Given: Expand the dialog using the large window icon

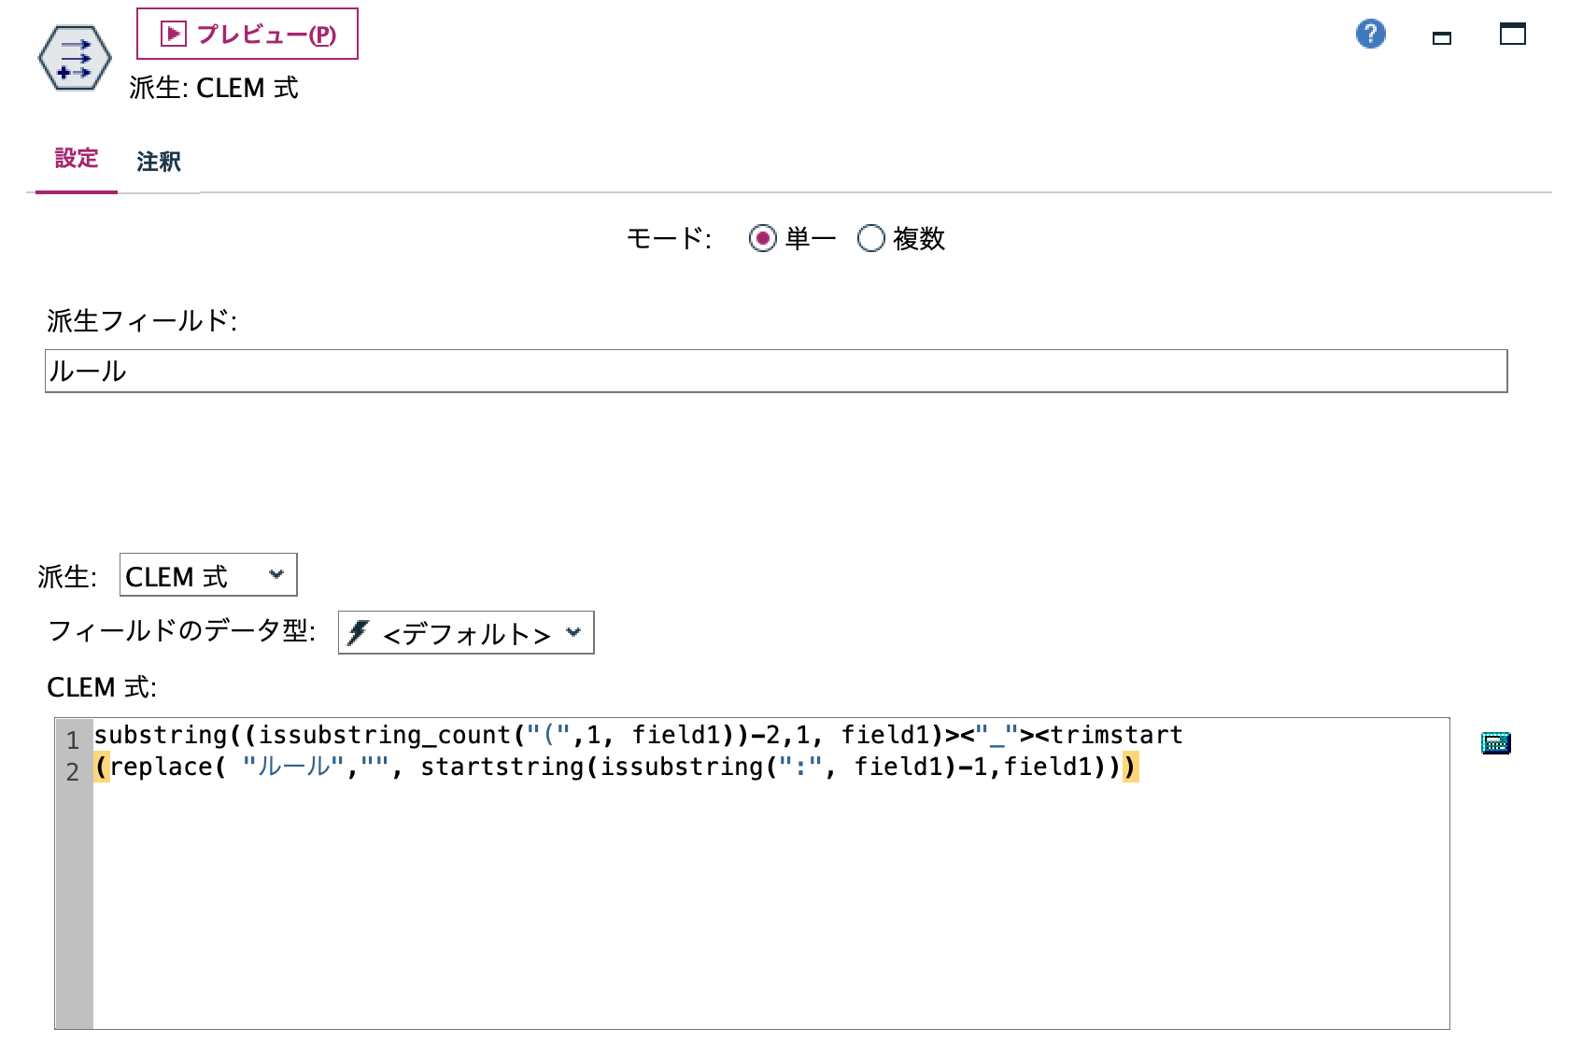Looking at the screenshot, I should tap(1515, 35).
